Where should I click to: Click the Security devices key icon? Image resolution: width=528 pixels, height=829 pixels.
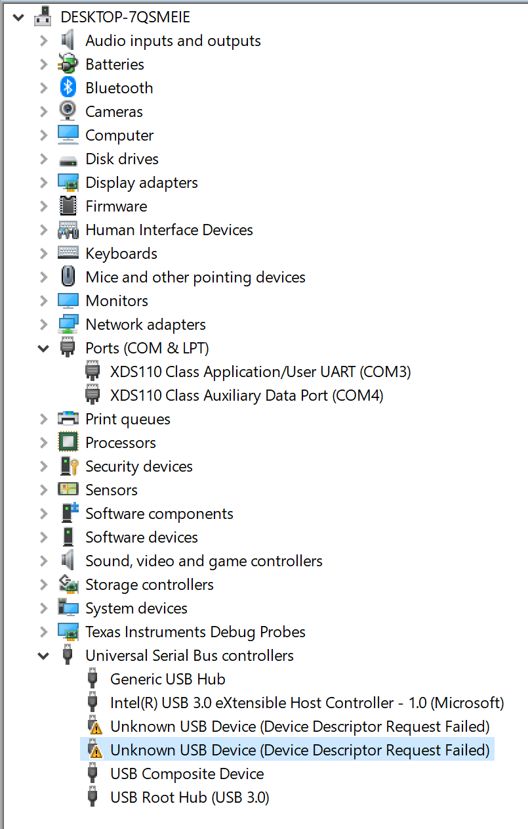tap(68, 466)
